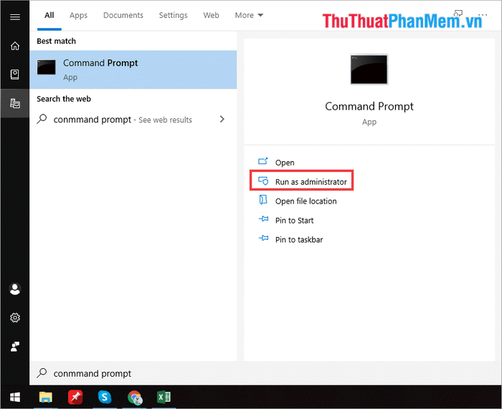Launch Skype from the taskbar
The image size is (502, 409).
point(105,397)
